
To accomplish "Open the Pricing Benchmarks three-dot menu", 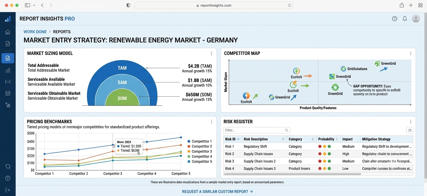I will (212, 122).
